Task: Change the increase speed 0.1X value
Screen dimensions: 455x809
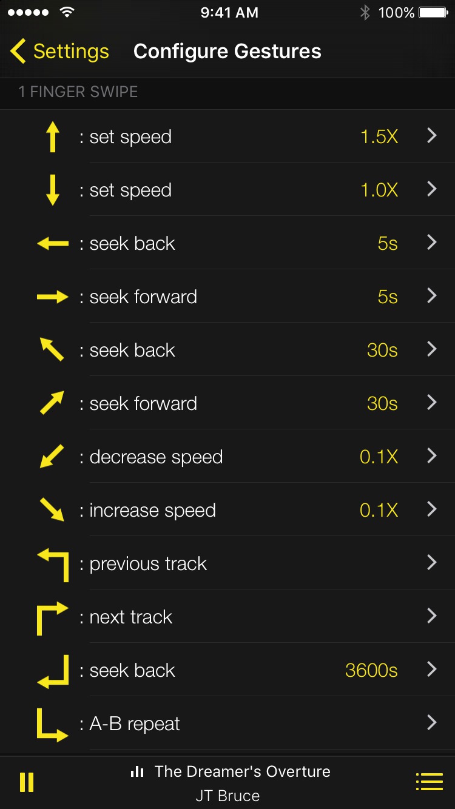Action: 379,510
